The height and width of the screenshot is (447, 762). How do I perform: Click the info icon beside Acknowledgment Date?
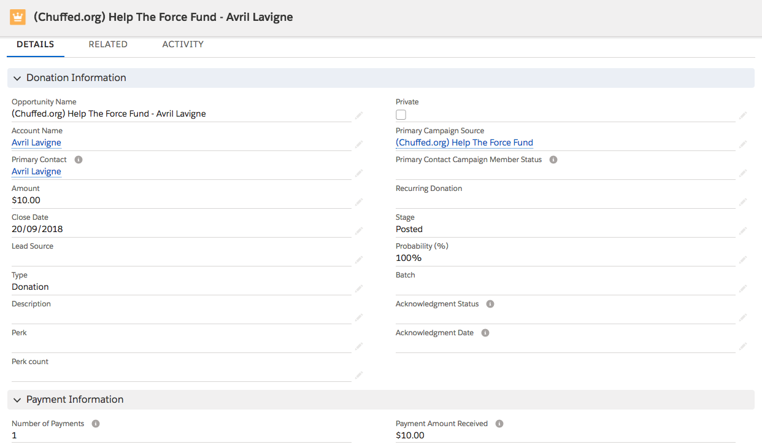pos(485,333)
